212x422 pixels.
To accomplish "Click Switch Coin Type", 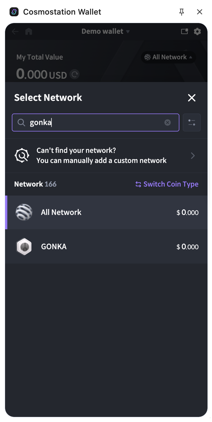I will click(167, 184).
